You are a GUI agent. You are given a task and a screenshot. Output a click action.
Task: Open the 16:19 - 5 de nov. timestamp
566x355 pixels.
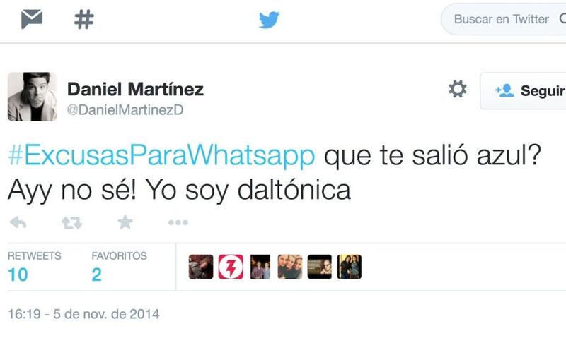(x=83, y=314)
